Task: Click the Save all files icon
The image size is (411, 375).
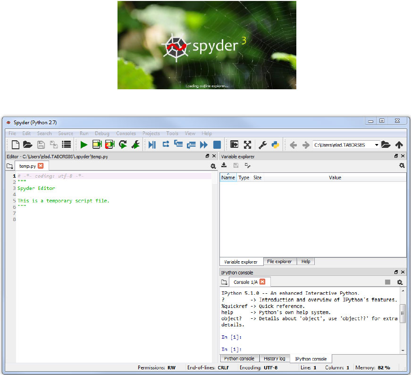Action: click(x=54, y=145)
